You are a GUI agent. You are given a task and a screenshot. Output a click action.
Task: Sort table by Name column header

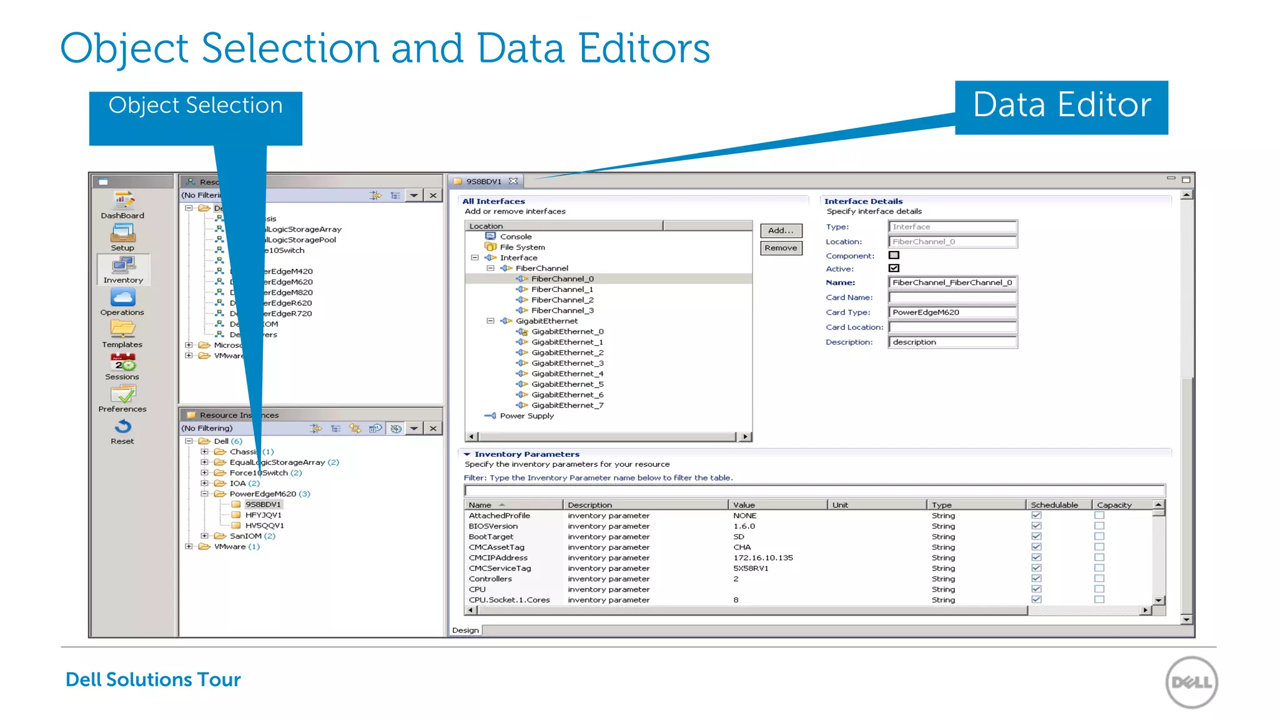(x=513, y=505)
